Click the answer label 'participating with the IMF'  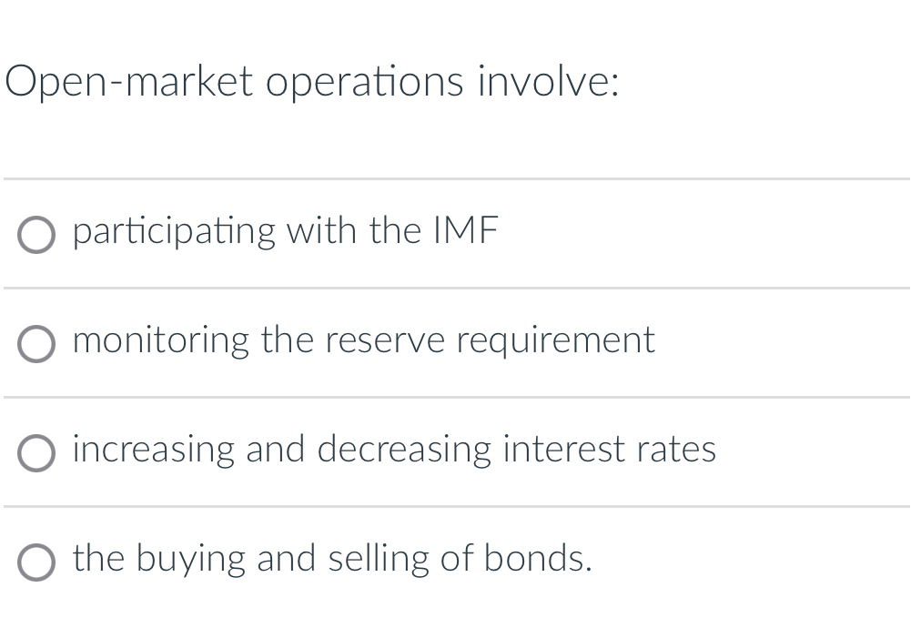286,232
